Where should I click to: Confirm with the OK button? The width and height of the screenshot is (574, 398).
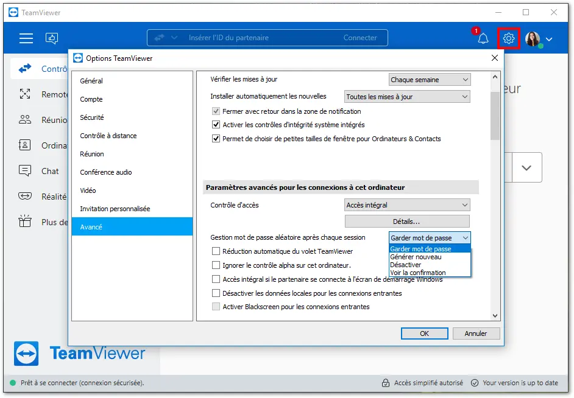[424, 333]
